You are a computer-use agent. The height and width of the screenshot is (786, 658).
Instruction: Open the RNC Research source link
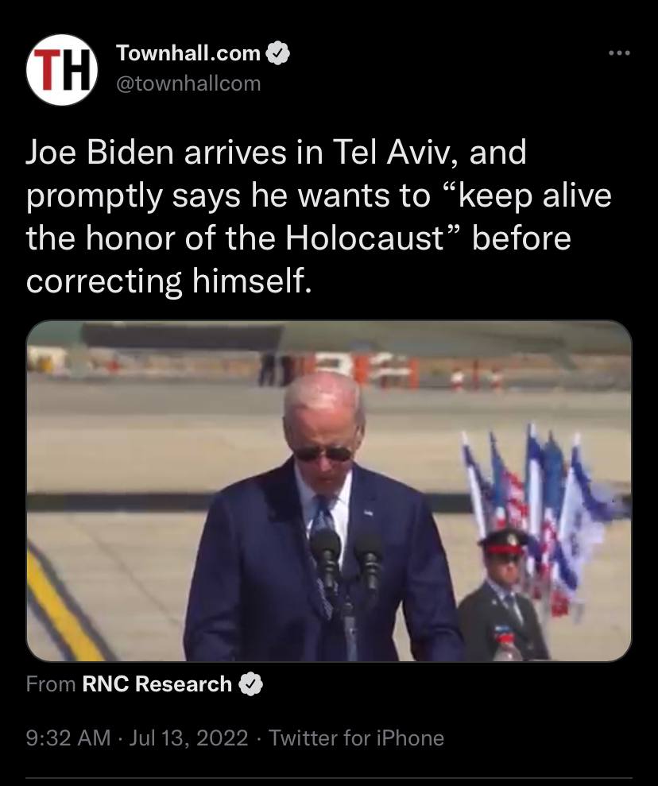click(x=157, y=683)
